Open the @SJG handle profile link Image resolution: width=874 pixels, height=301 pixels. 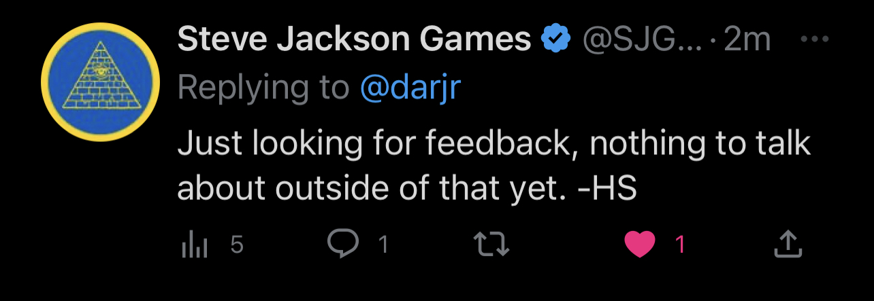point(641,40)
